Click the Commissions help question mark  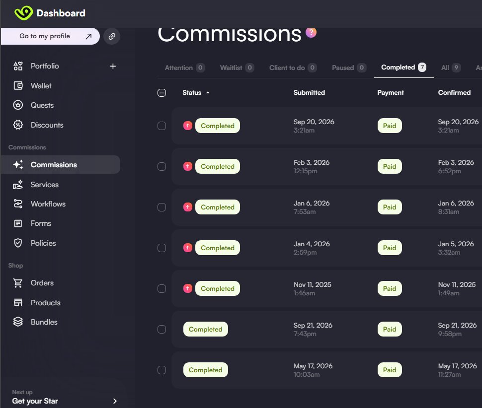click(311, 32)
